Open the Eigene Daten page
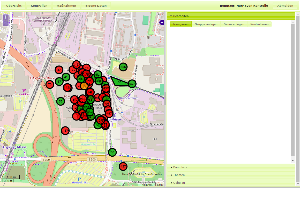300x200 pixels. 96,6
